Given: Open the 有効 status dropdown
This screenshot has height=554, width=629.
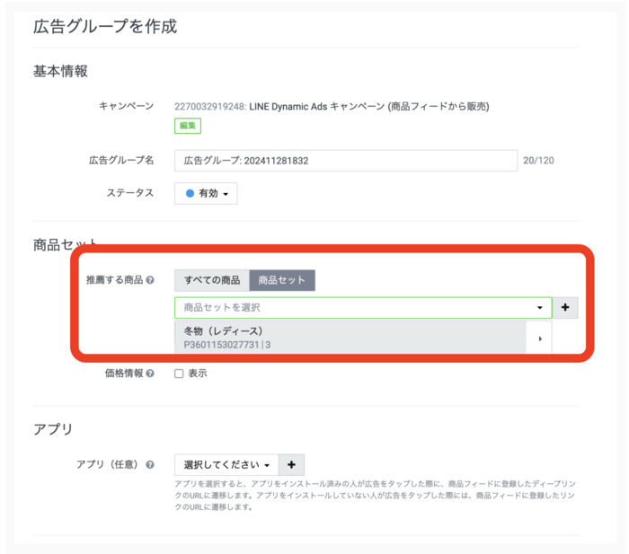Looking at the screenshot, I should coord(206,193).
